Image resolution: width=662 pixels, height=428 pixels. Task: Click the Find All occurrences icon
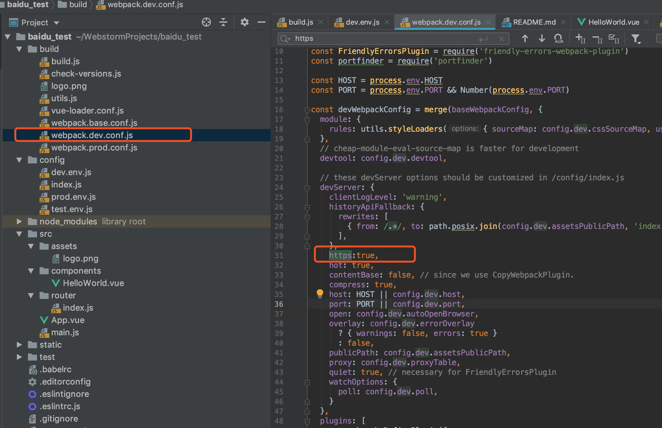[558, 39]
